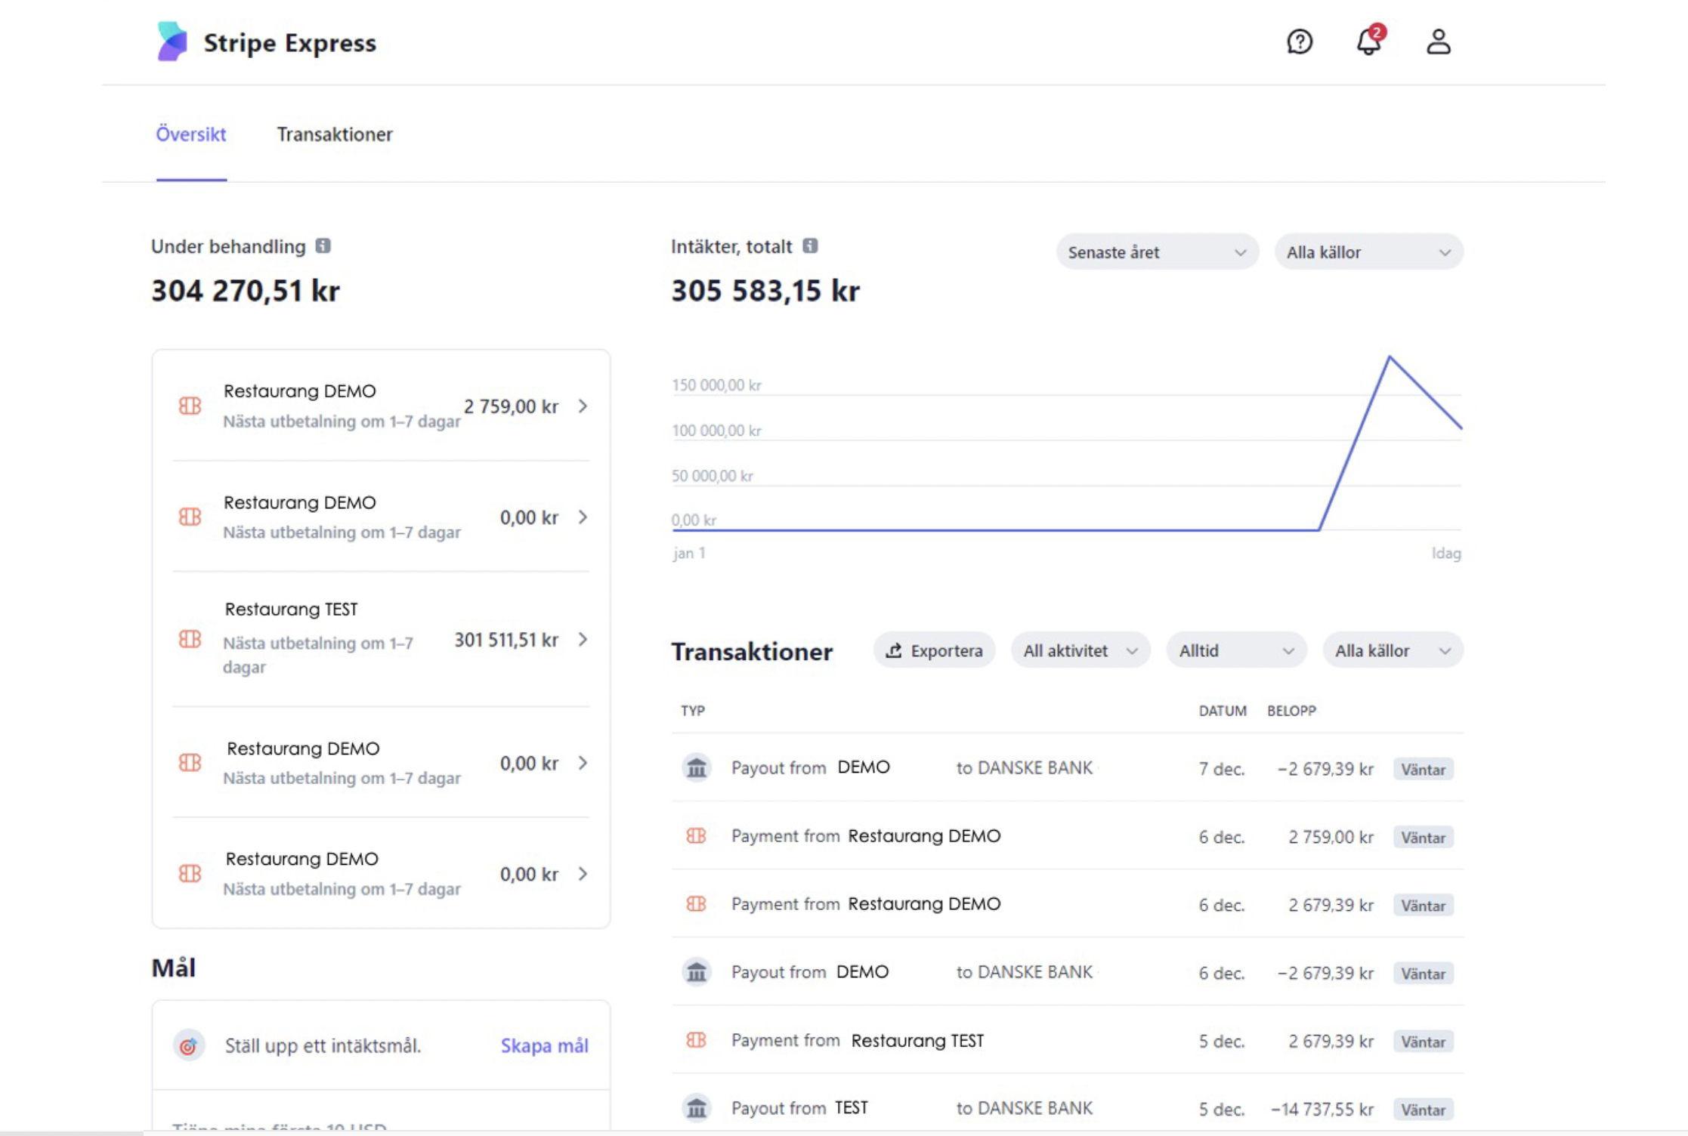
Task: Click ticket icon on the Restaurang TEST payment row
Action: 696,1040
